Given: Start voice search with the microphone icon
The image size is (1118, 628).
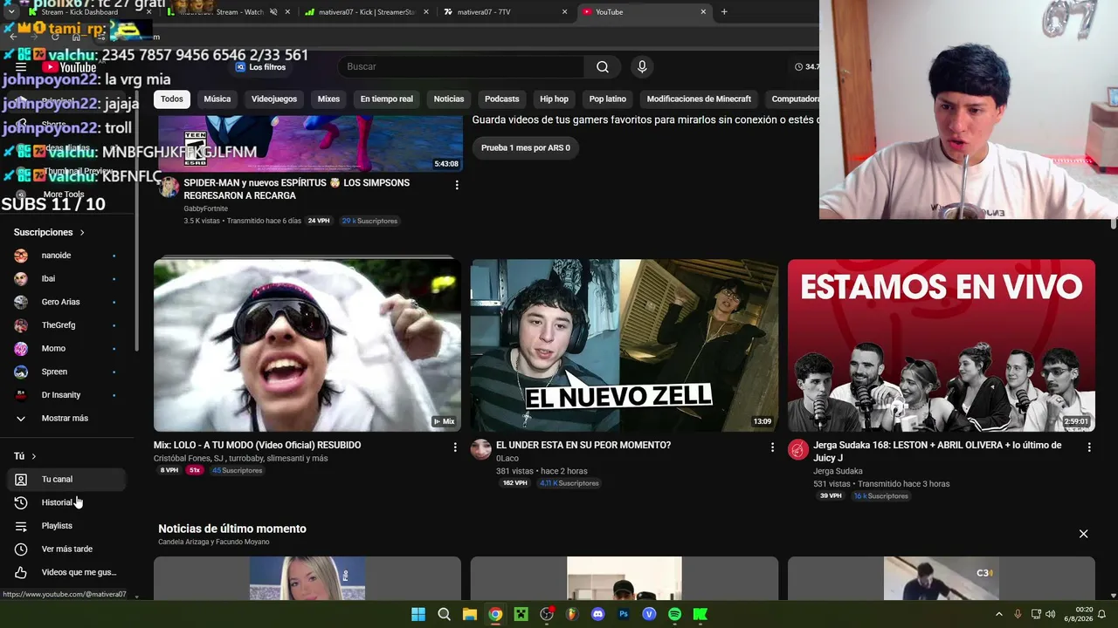Looking at the screenshot, I should pyautogui.click(x=642, y=67).
